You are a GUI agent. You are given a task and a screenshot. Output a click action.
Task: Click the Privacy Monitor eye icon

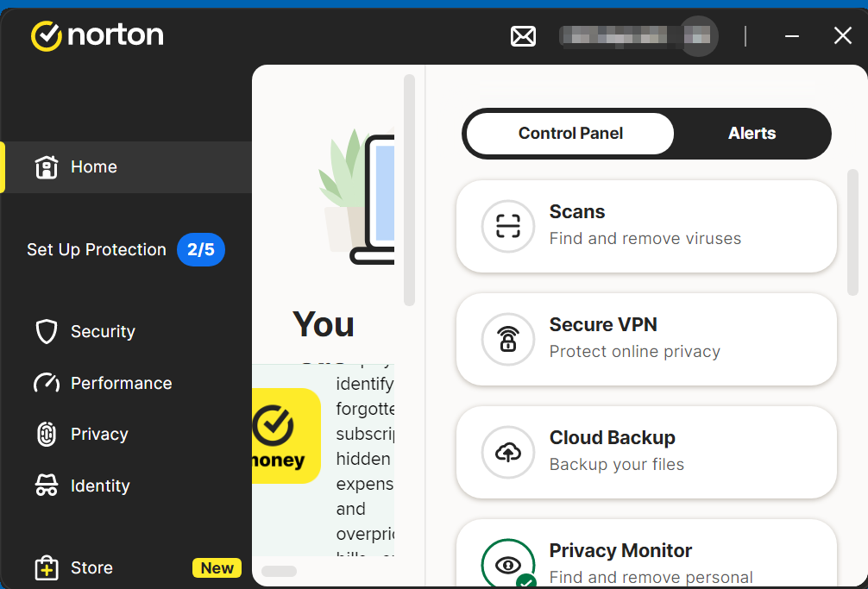[x=508, y=565]
